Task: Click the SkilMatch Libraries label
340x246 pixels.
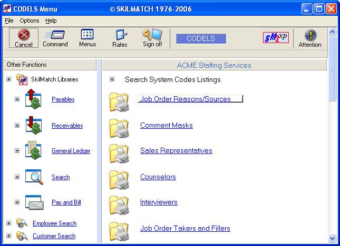Action: (x=55, y=79)
